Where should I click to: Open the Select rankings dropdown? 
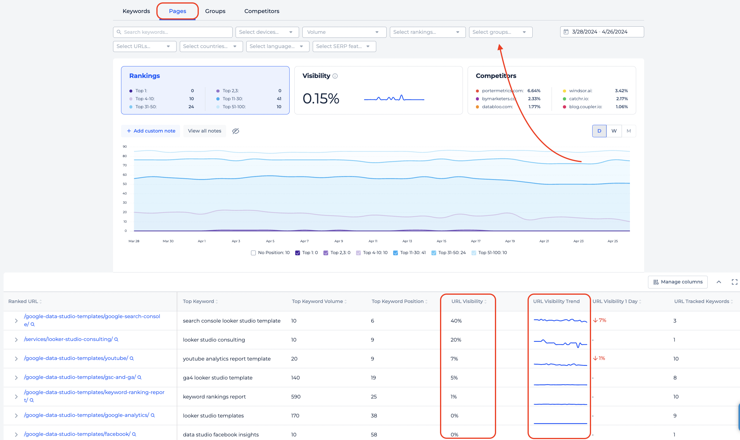tap(428, 32)
